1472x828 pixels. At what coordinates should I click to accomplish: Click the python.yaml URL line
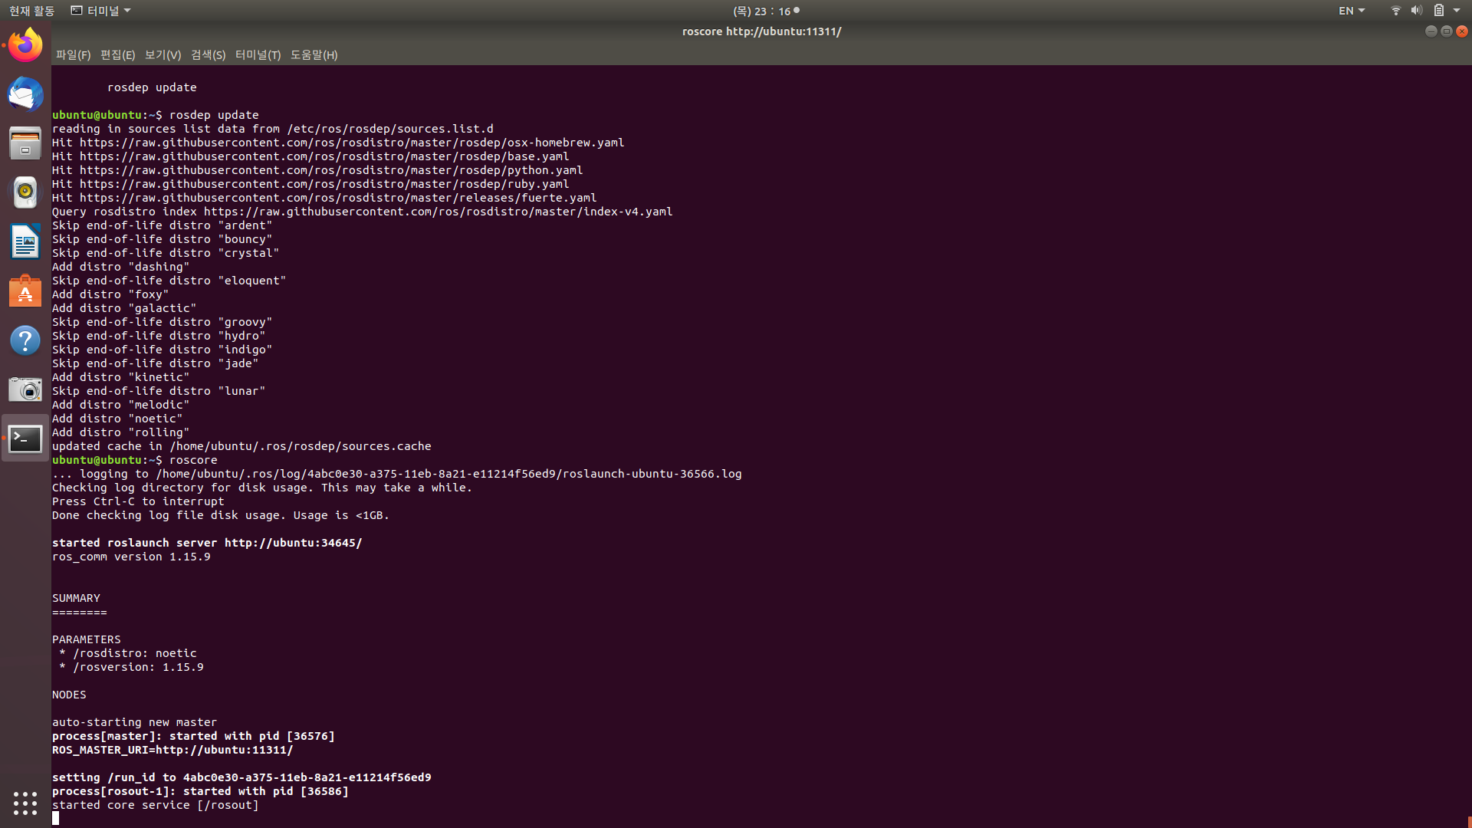point(317,170)
